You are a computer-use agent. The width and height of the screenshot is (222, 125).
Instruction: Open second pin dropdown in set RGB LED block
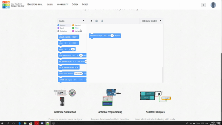81,80
